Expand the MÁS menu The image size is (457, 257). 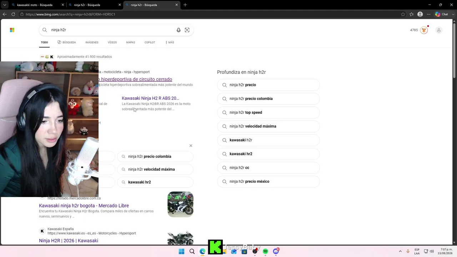(x=170, y=42)
